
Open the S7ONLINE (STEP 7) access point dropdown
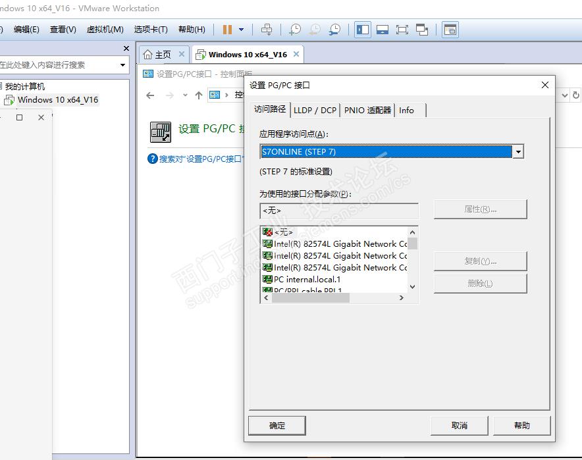(518, 151)
